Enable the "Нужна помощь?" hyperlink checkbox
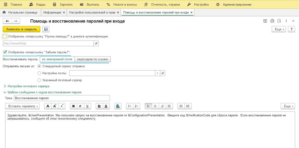 [5, 36]
